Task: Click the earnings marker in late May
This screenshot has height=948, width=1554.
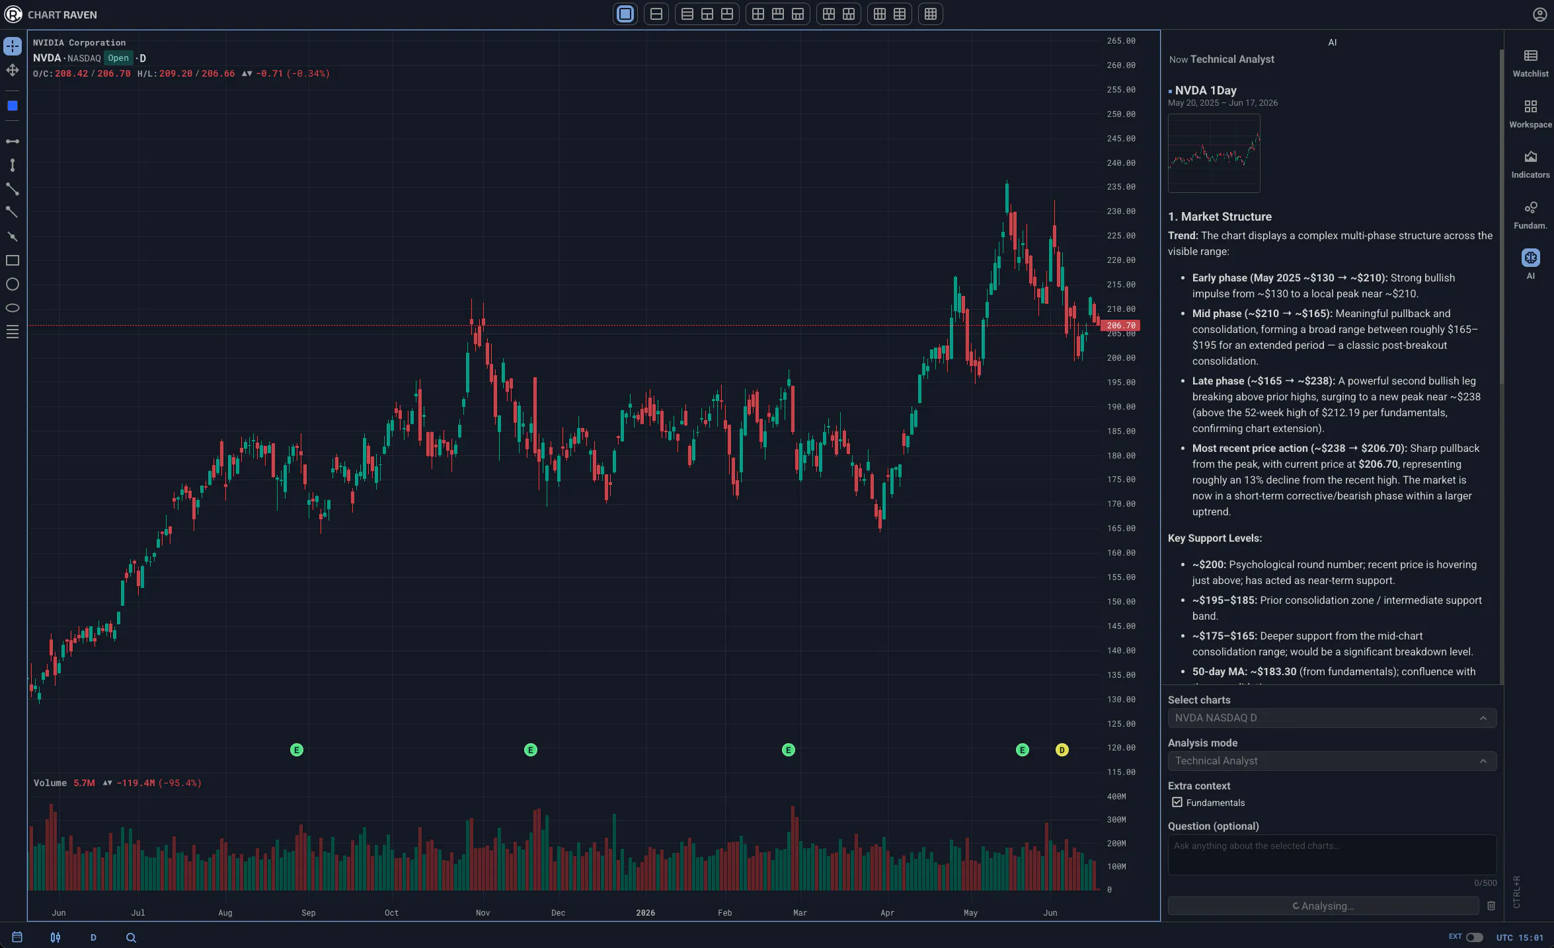Action: pos(1023,750)
